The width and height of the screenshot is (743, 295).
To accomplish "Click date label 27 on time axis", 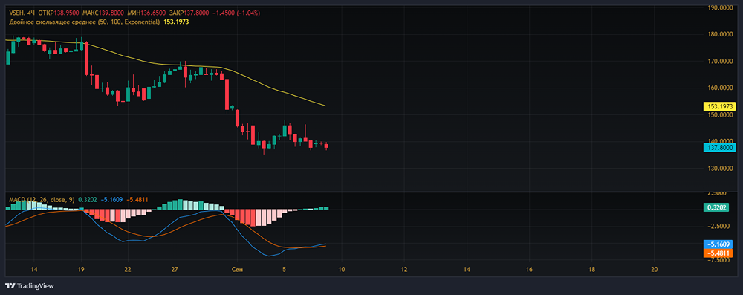I will (175, 270).
